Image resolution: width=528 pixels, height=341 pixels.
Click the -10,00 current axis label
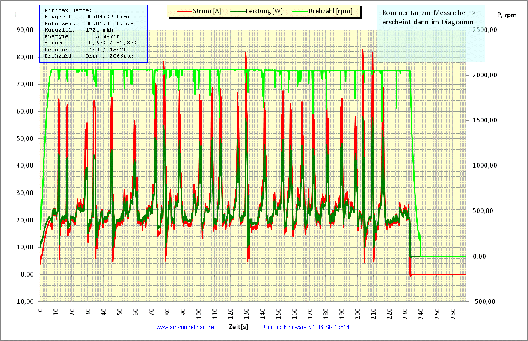23,302
